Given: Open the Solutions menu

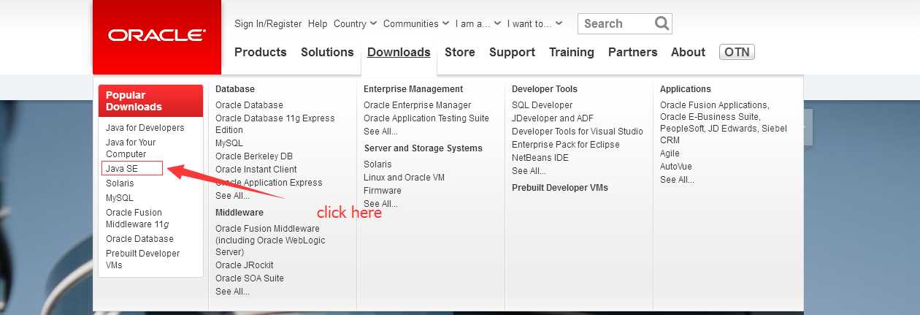Looking at the screenshot, I should pos(327,52).
